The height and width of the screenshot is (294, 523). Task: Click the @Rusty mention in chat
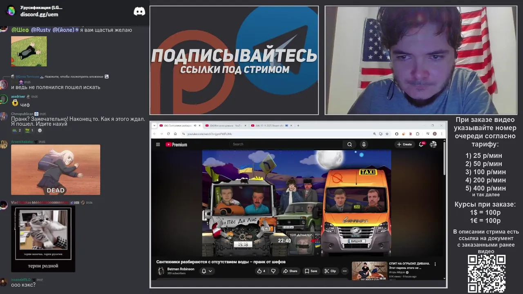(x=41, y=30)
